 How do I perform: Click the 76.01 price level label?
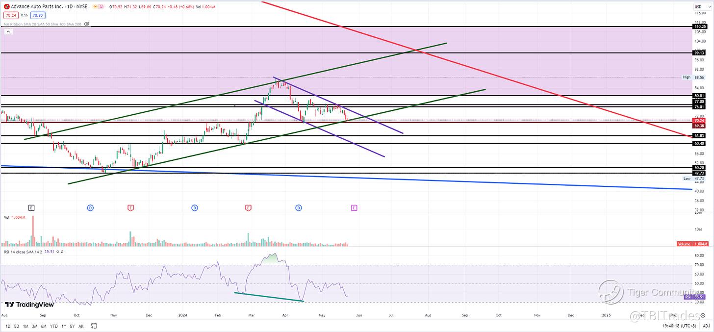click(699, 106)
